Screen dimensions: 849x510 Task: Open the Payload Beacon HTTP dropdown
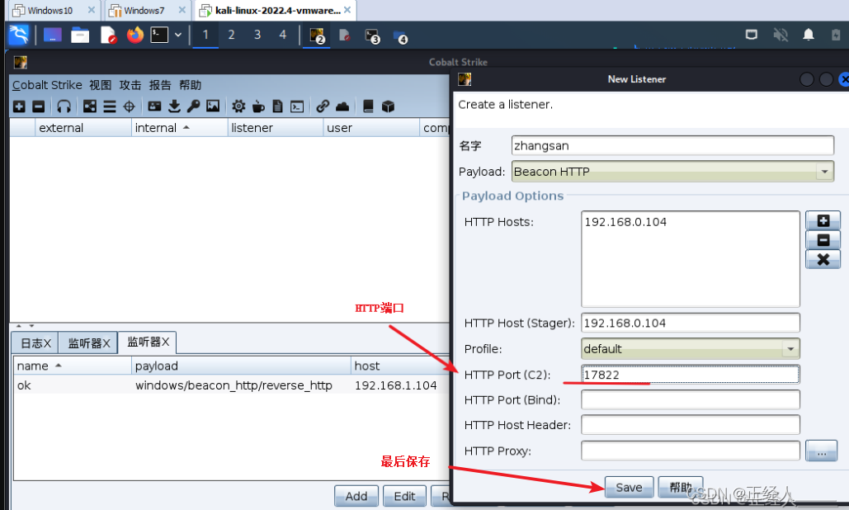(823, 172)
